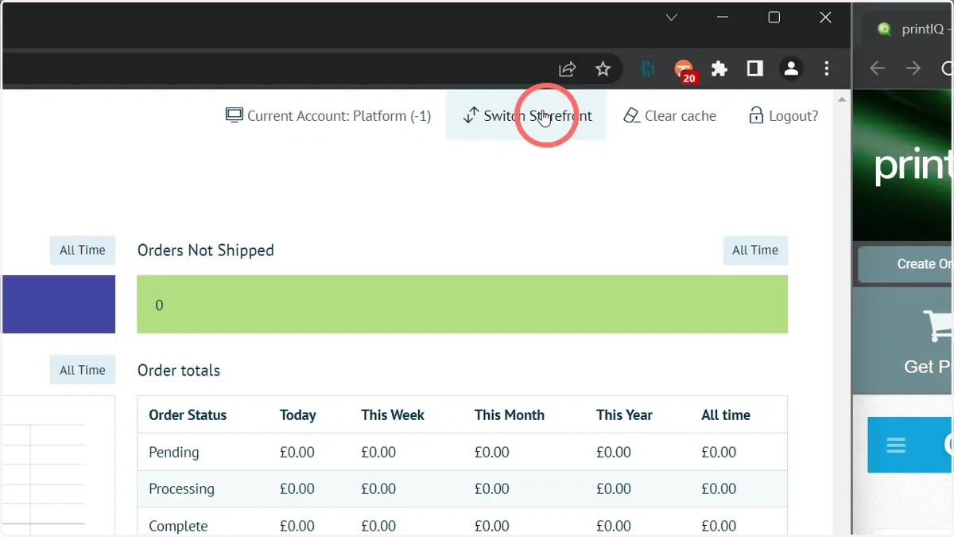
Task: Click the green Orders Not Shipped bar
Action: point(462,305)
